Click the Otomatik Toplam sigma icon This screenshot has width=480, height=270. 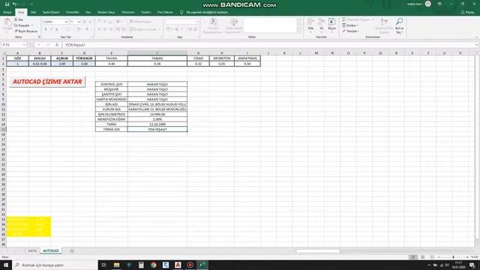[344, 19]
